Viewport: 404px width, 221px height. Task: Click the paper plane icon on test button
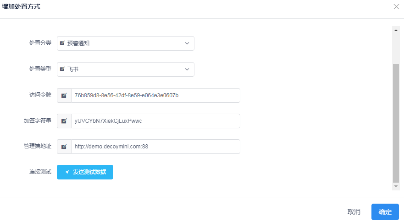coord(67,172)
